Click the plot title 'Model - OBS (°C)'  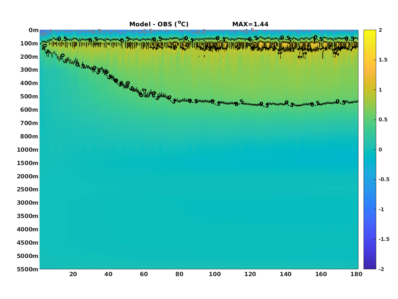pyautogui.click(x=159, y=24)
